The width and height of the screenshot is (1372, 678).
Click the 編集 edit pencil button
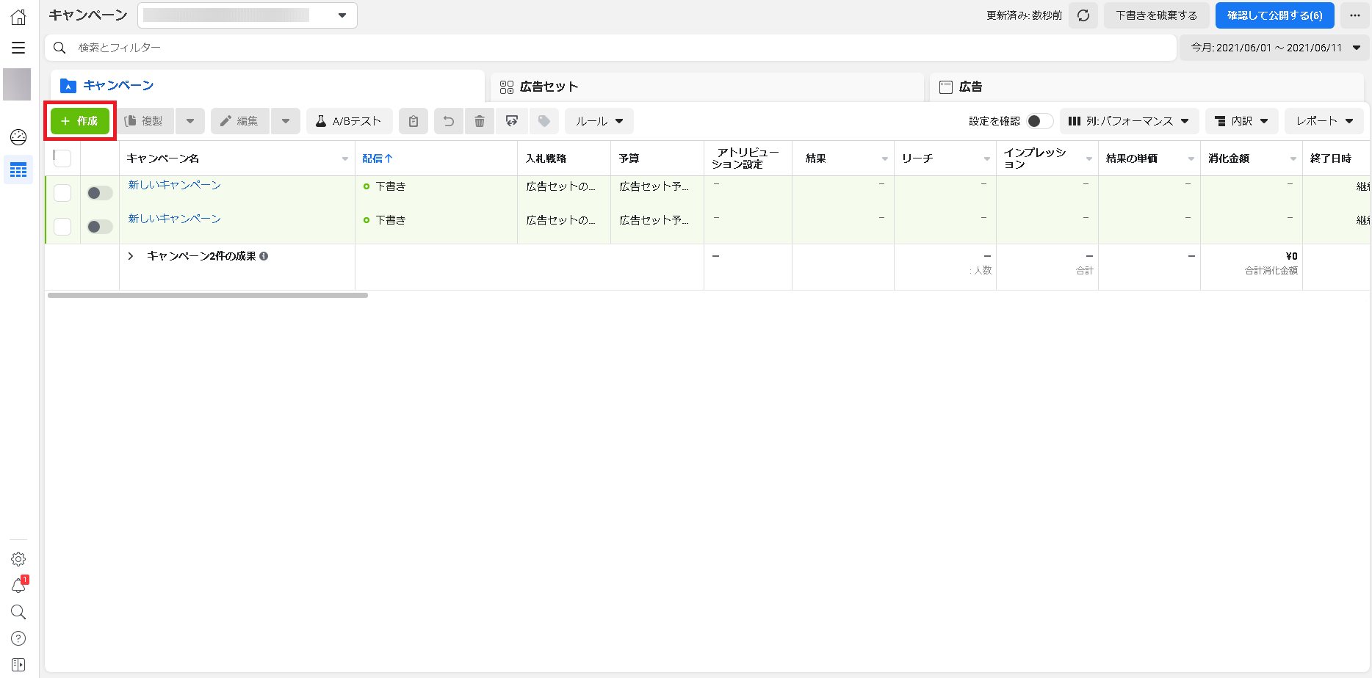(x=239, y=121)
